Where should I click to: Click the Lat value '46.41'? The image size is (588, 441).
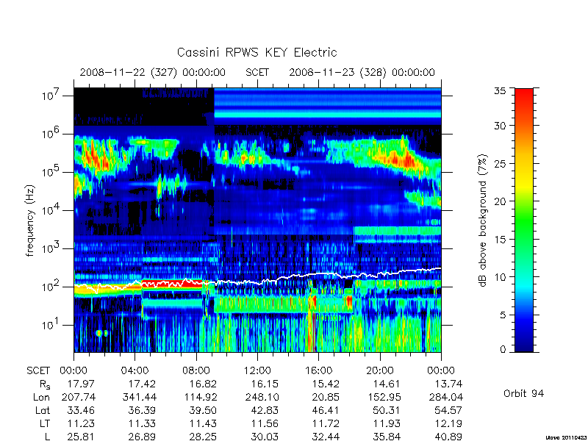326,410
